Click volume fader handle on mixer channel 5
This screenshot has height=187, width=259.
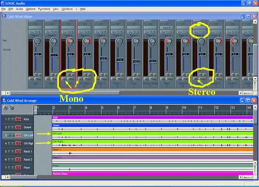pyautogui.click(x=104, y=59)
